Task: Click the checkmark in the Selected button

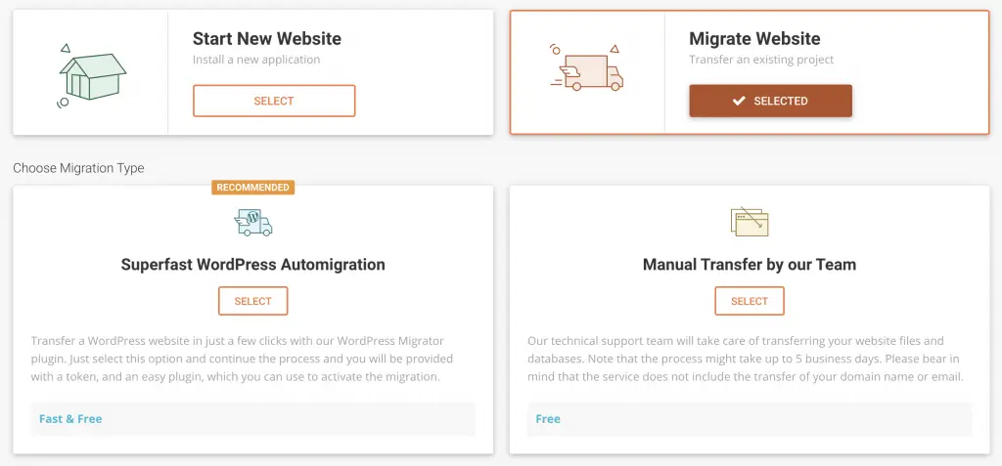Action: tap(739, 101)
